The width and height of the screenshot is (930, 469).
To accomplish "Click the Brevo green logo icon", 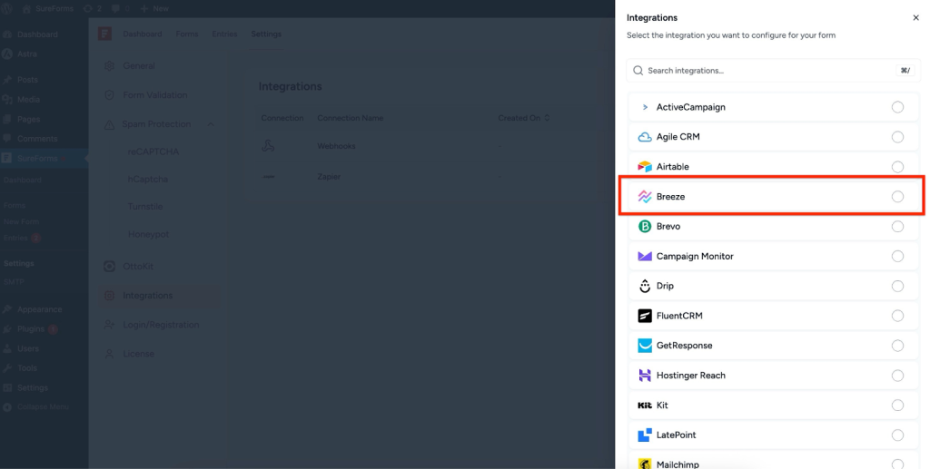I will [645, 226].
